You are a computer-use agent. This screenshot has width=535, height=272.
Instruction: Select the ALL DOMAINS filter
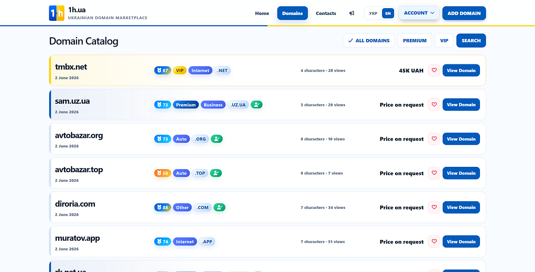pyautogui.click(x=369, y=40)
